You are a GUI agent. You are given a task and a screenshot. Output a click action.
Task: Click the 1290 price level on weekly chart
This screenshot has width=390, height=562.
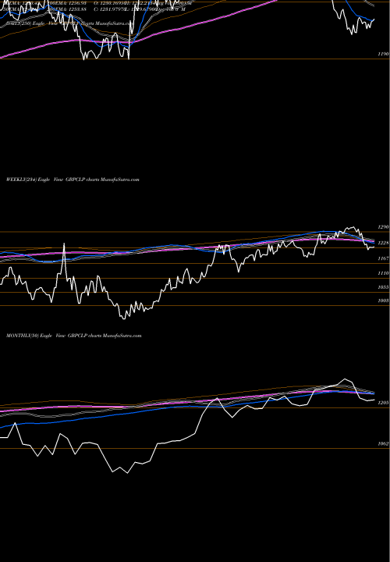(383, 227)
